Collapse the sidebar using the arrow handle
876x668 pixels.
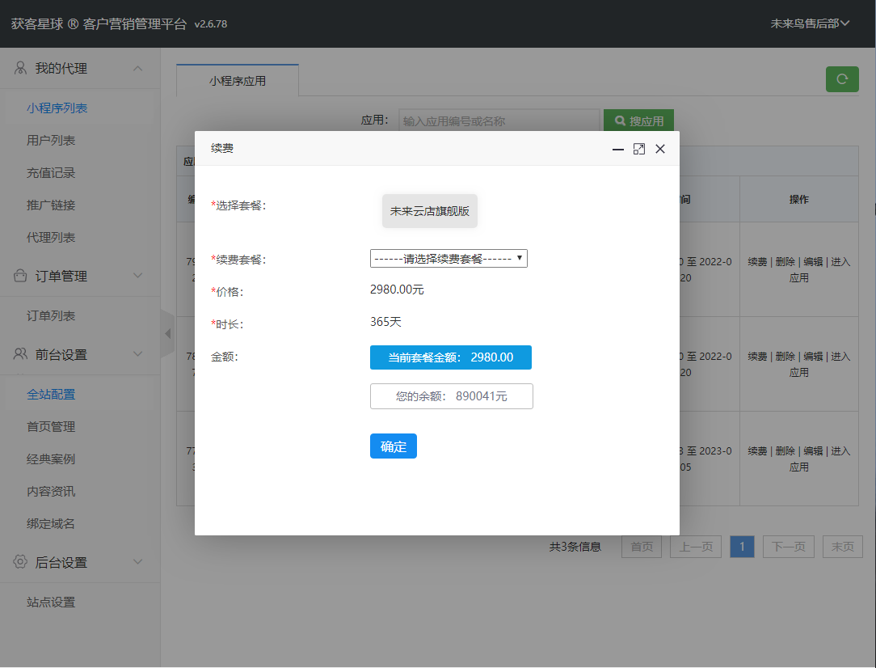pos(167,333)
